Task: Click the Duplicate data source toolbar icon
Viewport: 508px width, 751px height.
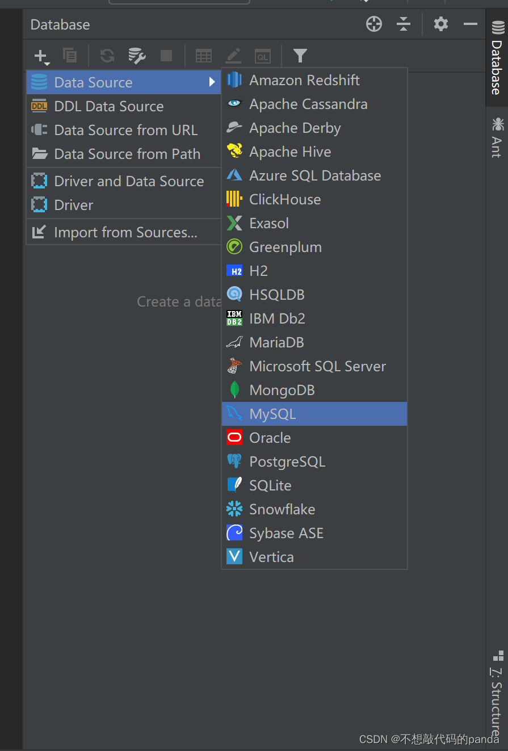Action: (x=70, y=55)
